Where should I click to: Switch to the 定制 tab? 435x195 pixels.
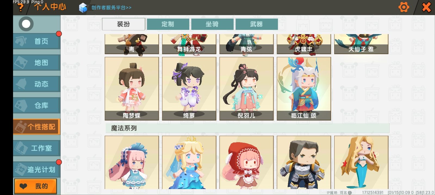[168, 24]
